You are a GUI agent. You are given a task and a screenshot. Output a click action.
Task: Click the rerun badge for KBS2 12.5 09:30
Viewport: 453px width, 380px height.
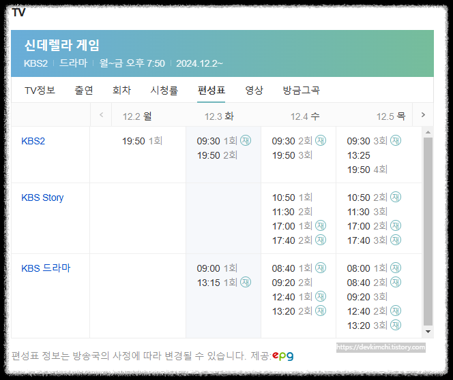coord(396,140)
